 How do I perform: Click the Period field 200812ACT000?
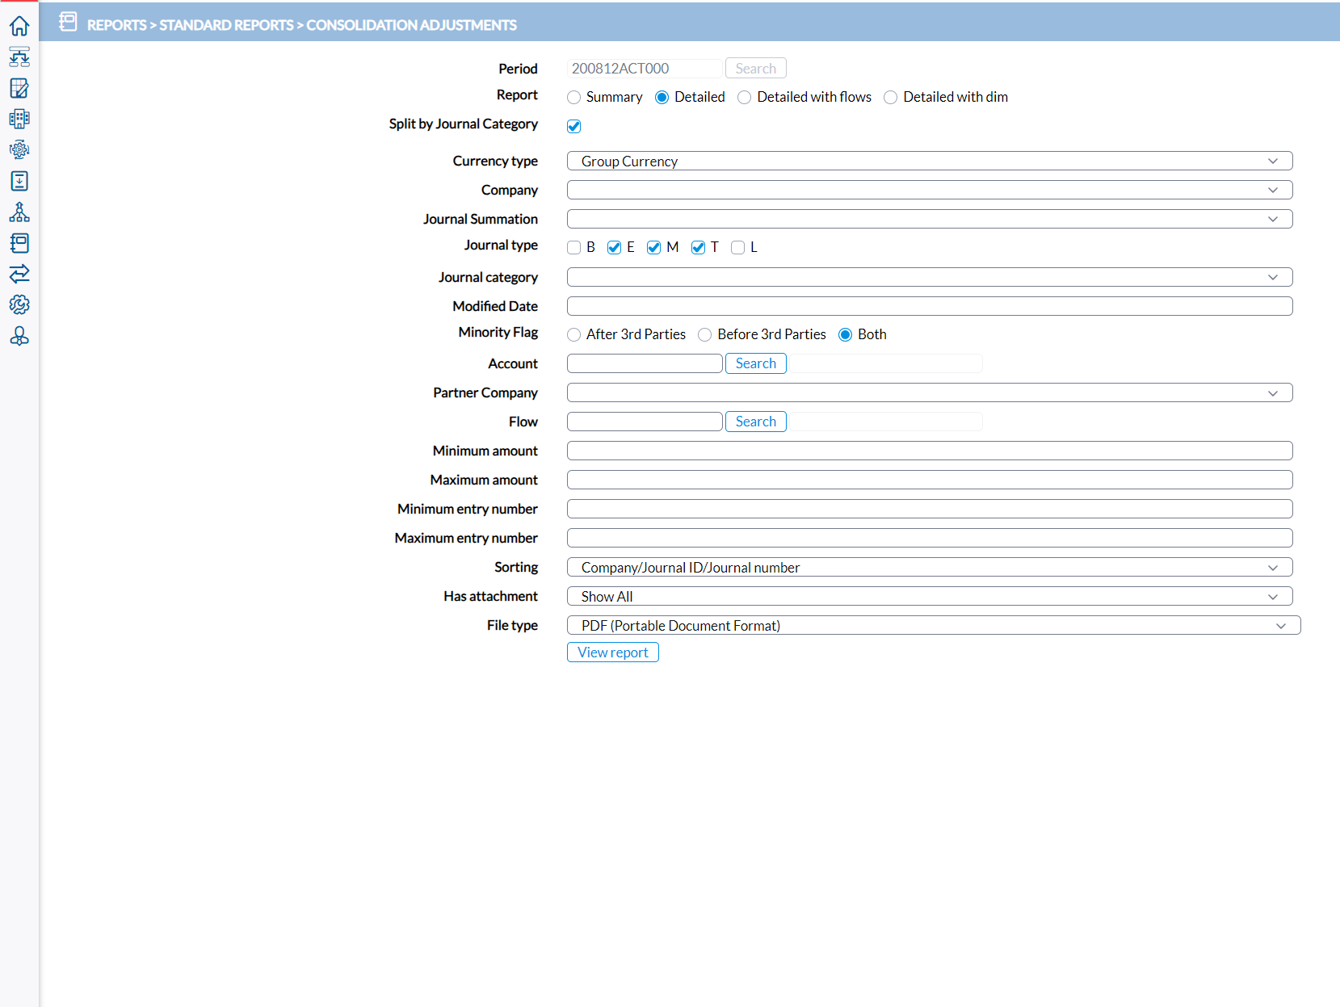point(645,69)
